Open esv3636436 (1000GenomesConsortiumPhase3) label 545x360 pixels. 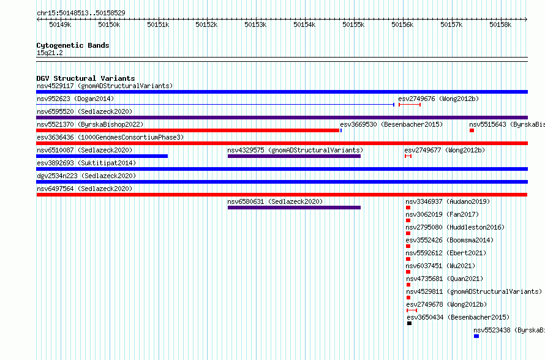coord(110,137)
